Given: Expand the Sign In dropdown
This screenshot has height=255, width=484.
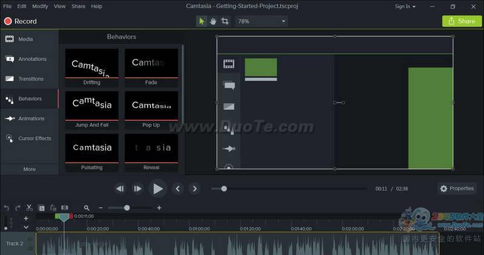Looking at the screenshot, I should [405, 7].
